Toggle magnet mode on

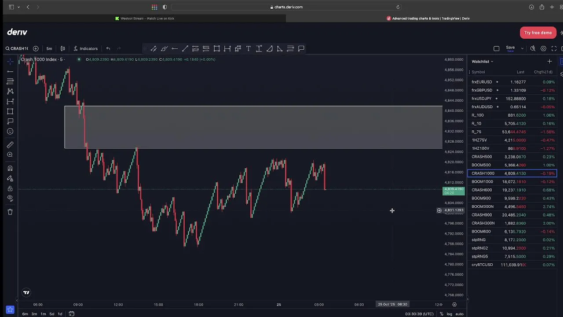point(10,168)
